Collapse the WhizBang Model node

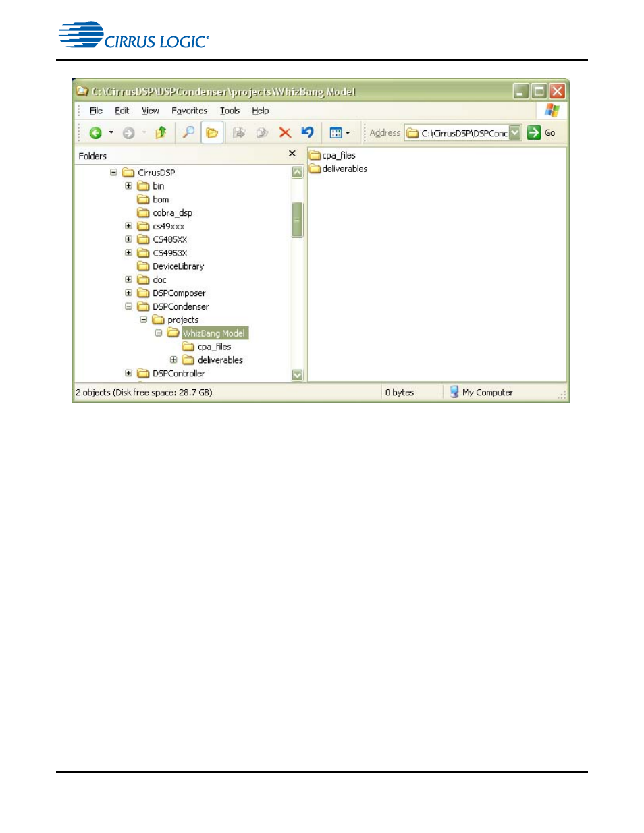click(159, 333)
